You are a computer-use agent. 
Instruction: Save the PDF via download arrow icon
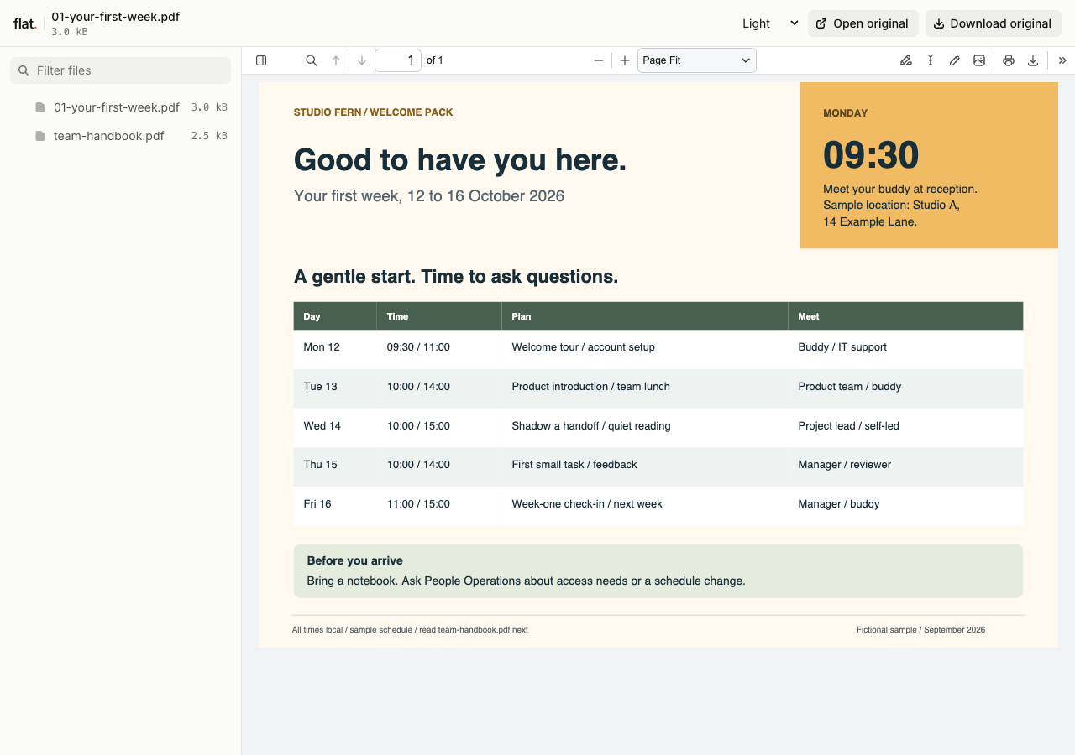click(1033, 60)
